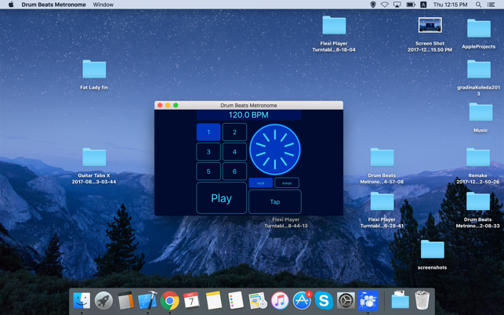
Task: Select beat pattern 3
Action: (x=208, y=152)
